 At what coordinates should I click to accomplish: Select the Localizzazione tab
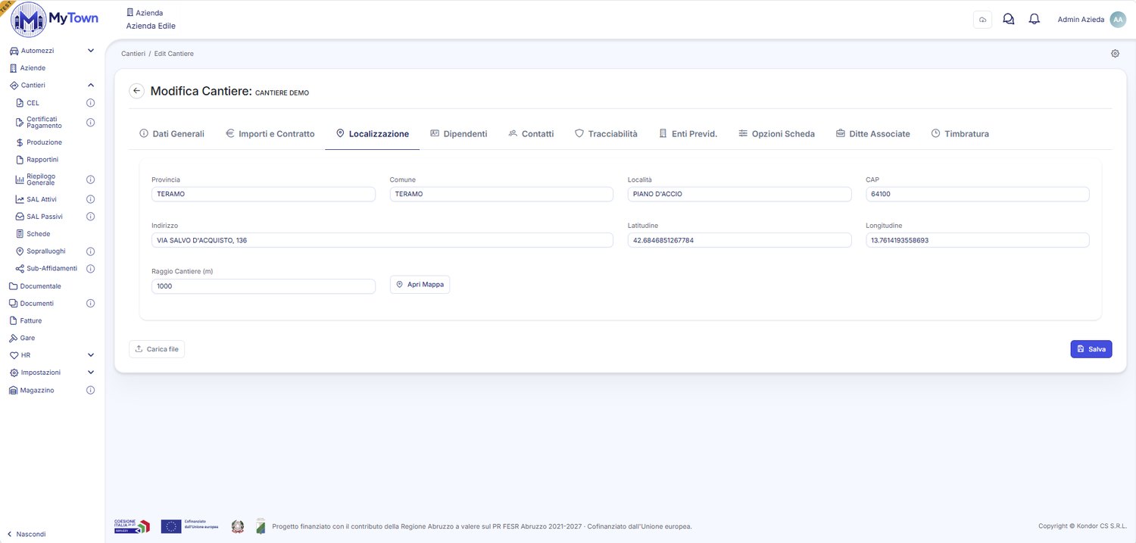[x=373, y=134]
